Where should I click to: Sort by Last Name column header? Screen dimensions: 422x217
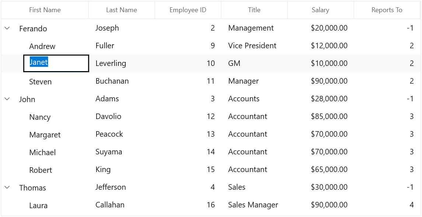[x=122, y=10]
